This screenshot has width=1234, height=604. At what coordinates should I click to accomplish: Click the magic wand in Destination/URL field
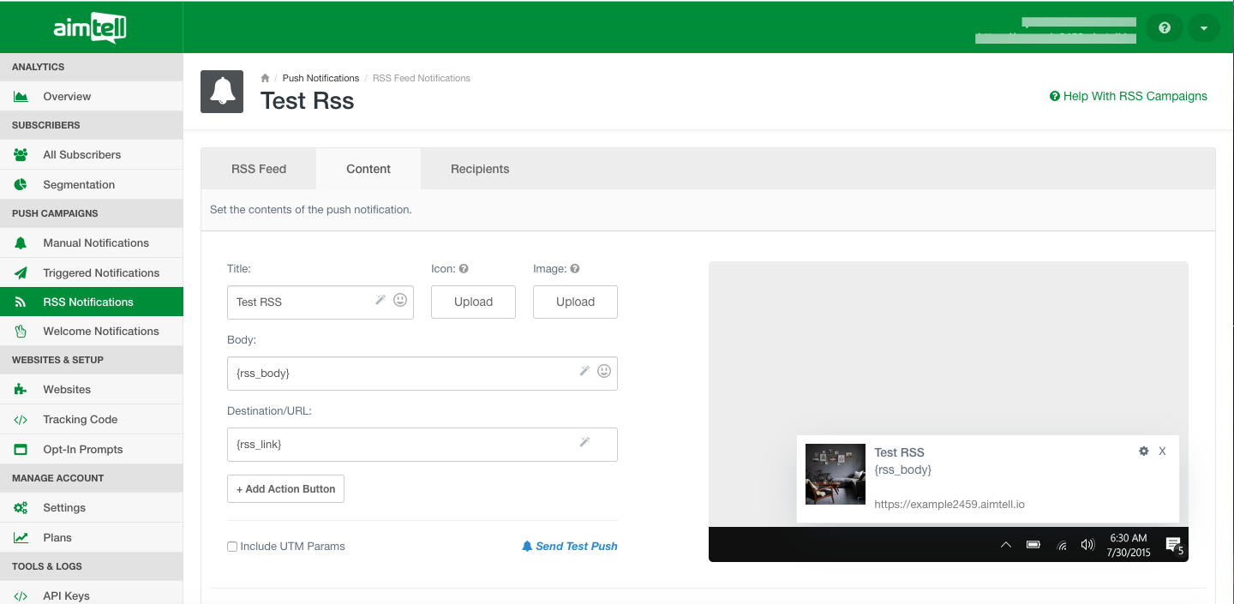click(x=584, y=442)
